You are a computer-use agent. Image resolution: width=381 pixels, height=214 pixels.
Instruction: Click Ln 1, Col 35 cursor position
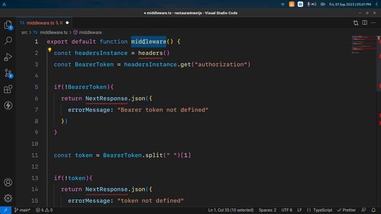click(231, 210)
